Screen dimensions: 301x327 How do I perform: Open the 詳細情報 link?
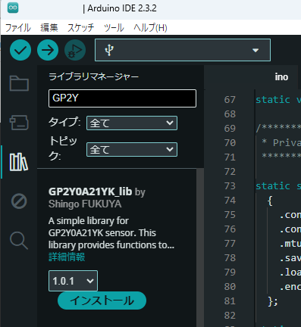(67, 257)
